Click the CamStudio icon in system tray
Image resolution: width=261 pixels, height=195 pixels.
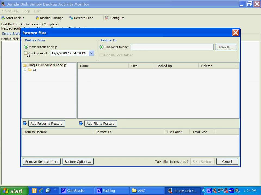(x=209, y=191)
